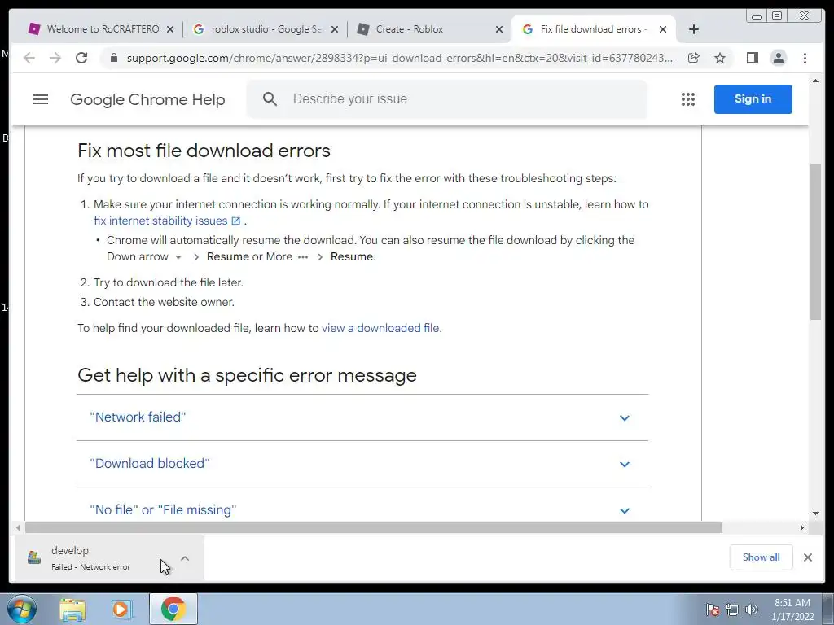Click the network tray icon
834x625 pixels.
tap(732, 610)
